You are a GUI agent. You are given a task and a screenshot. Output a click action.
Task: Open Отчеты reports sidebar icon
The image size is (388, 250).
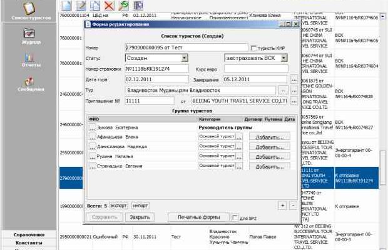pyautogui.click(x=28, y=59)
